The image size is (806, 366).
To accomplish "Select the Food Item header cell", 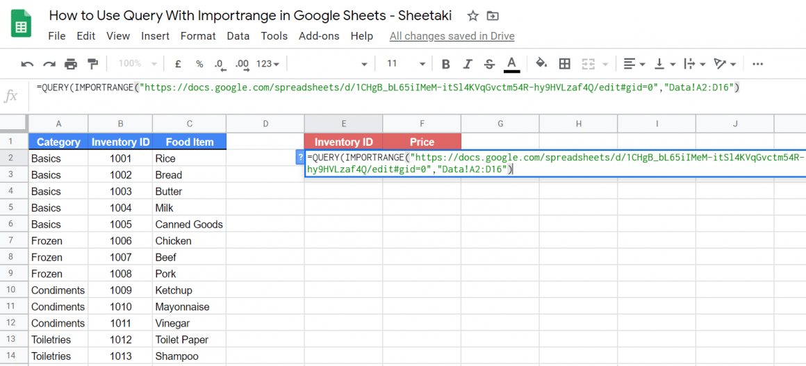I will tap(190, 142).
